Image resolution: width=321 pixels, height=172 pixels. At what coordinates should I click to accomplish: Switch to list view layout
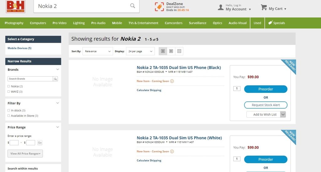pos(163,51)
